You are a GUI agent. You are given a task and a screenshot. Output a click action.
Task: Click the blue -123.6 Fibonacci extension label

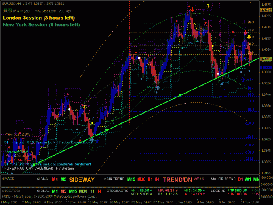point(249,136)
